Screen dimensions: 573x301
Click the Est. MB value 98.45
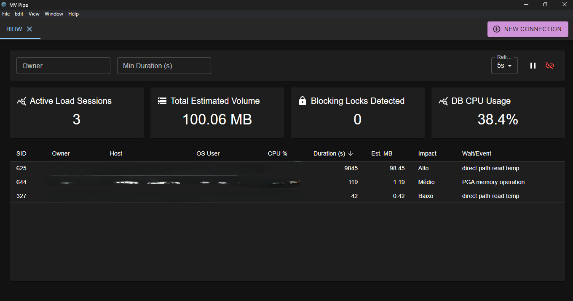pos(397,168)
